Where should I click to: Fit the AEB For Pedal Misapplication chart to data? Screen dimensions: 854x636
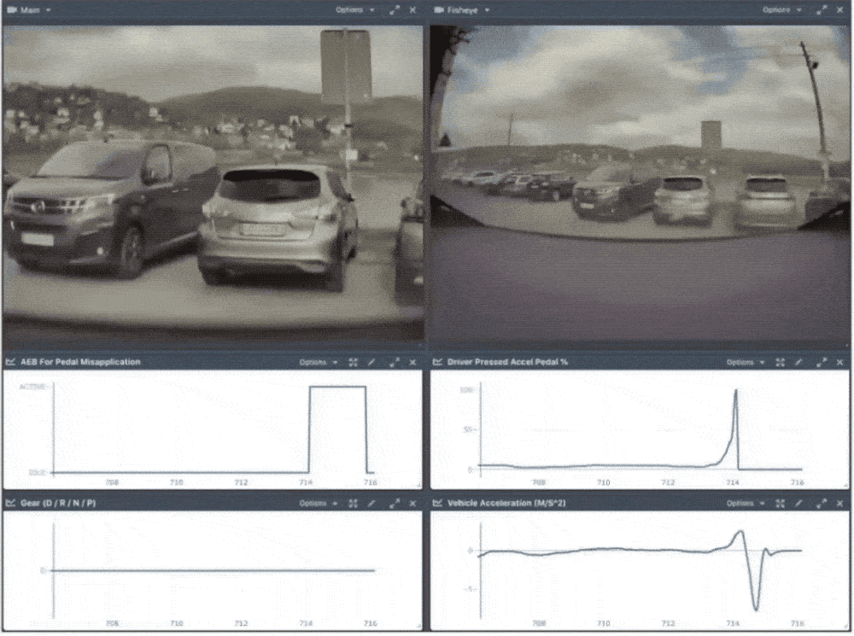pos(353,362)
